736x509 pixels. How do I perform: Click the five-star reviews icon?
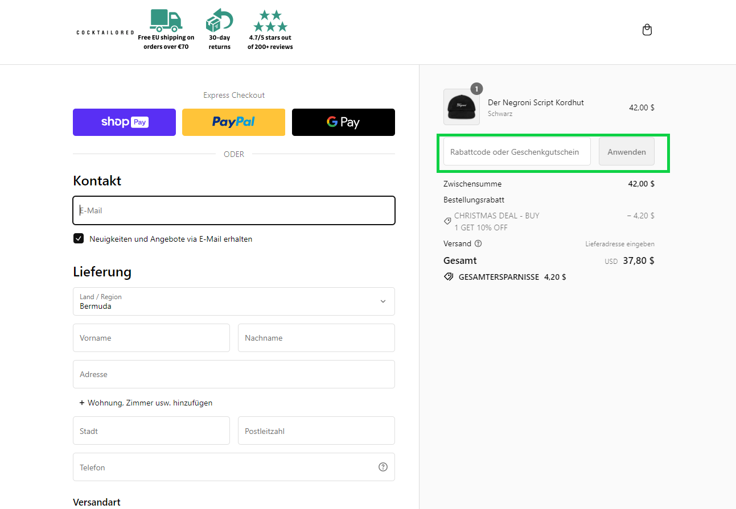coord(270,21)
